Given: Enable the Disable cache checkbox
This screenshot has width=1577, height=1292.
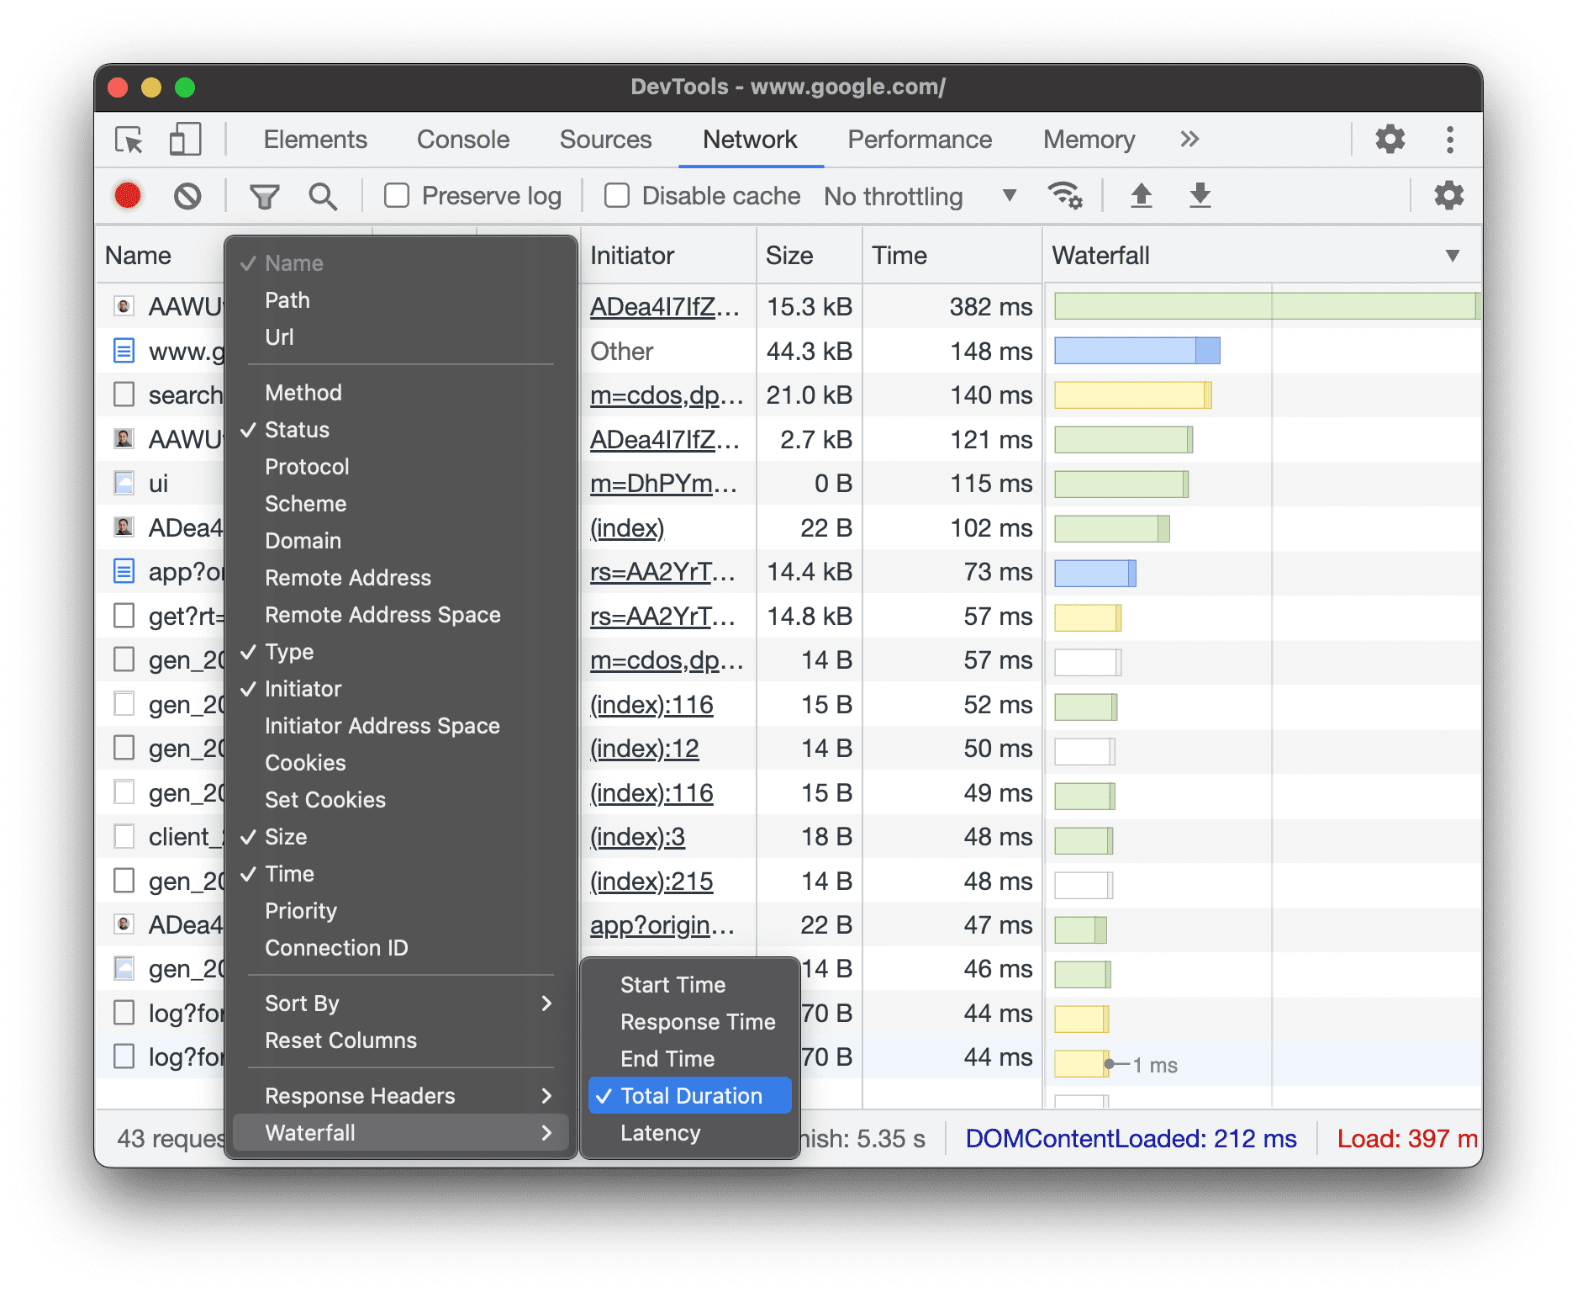Looking at the screenshot, I should point(617,196).
